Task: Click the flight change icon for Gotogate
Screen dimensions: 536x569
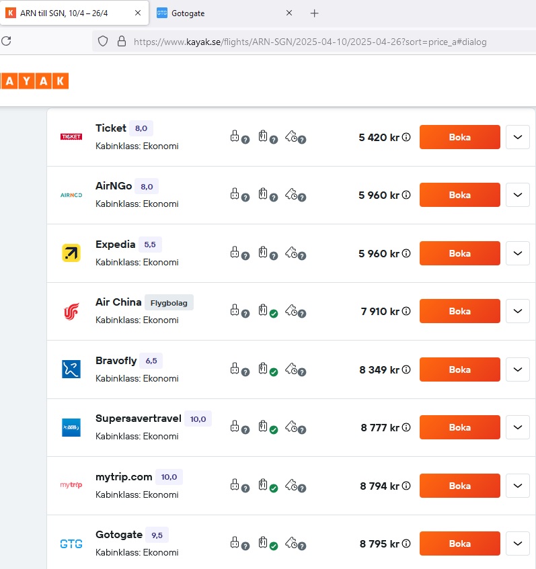Action: click(x=293, y=543)
